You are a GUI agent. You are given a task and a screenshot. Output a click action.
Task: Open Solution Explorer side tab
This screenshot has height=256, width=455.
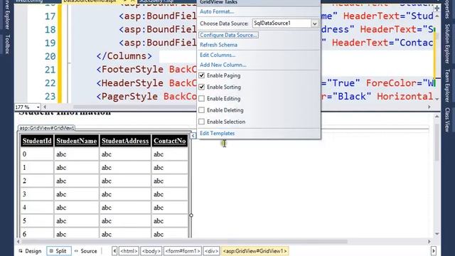[x=447, y=43]
